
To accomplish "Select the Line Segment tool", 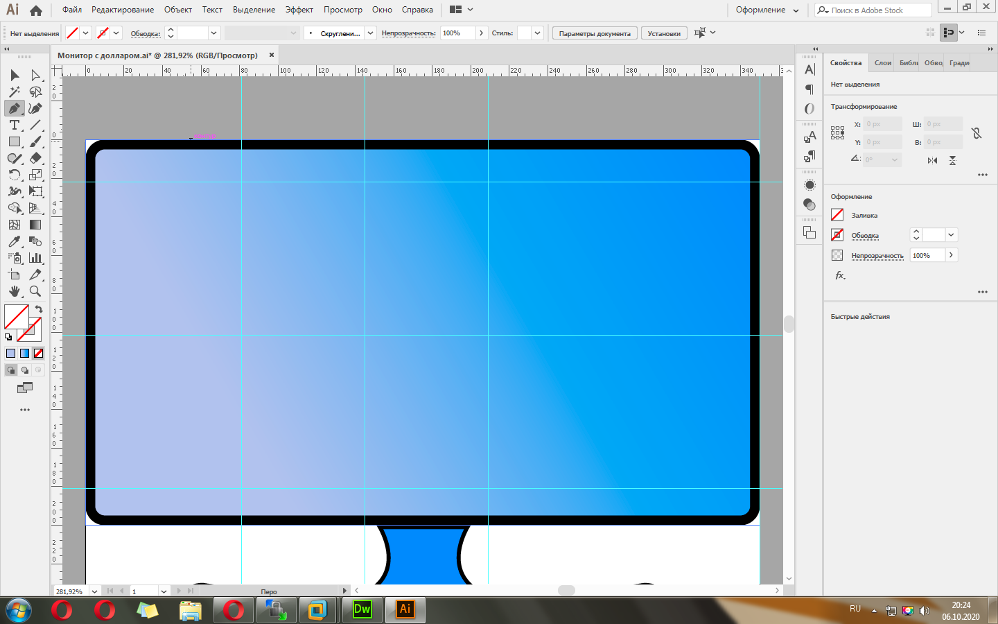I will point(35,125).
